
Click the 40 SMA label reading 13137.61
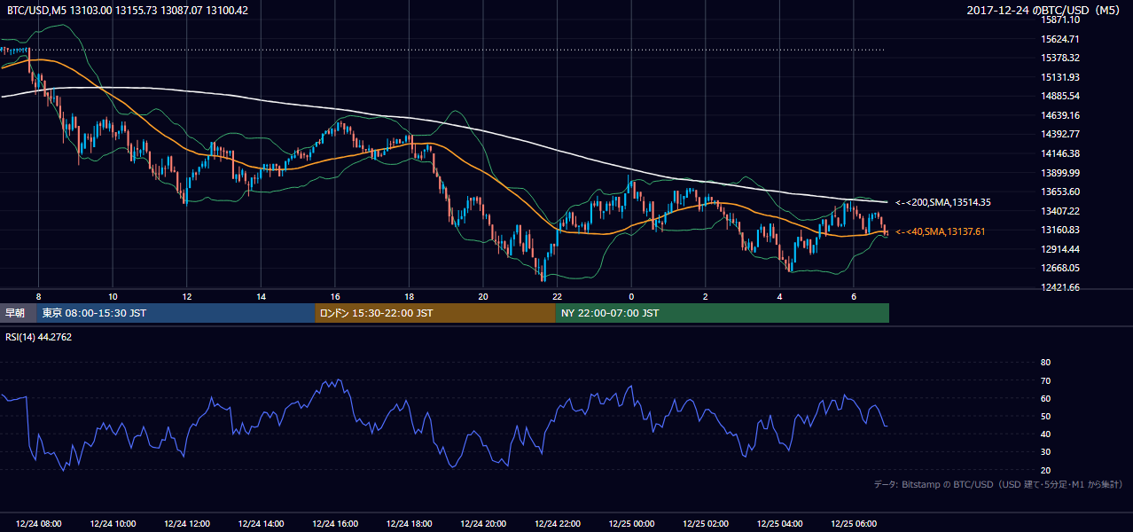941,231
